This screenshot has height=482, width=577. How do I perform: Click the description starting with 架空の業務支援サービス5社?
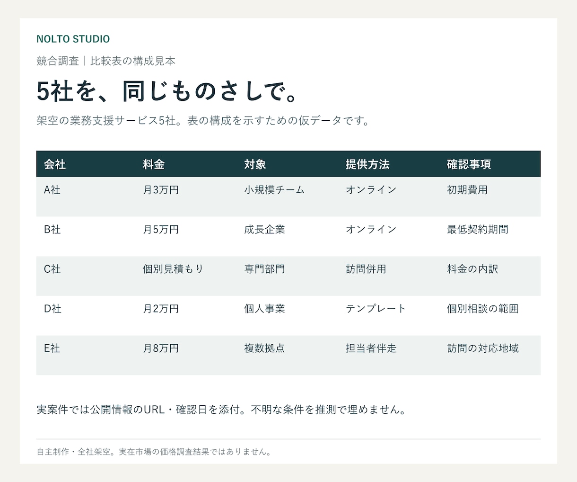pos(202,120)
